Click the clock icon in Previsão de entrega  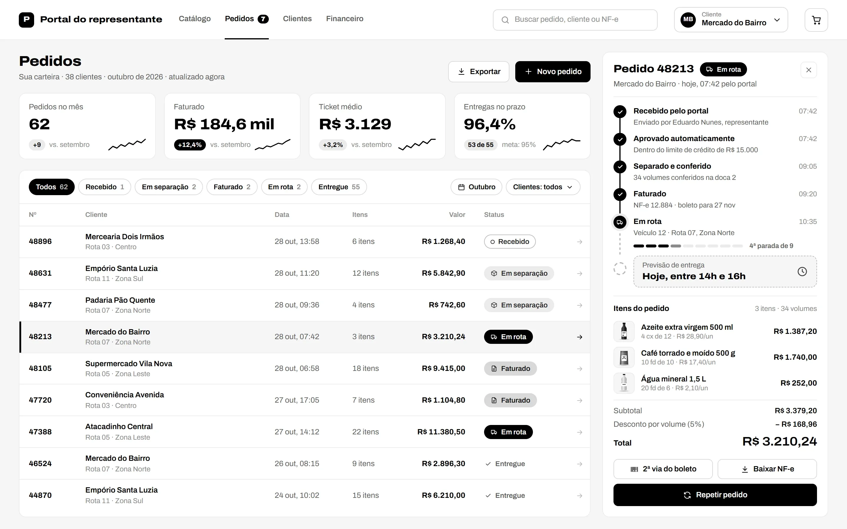(x=802, y=272)
